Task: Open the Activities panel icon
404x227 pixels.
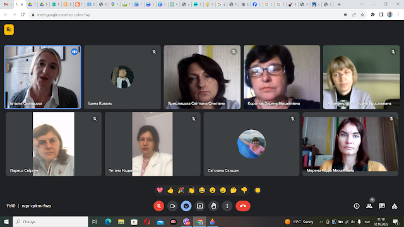Action: tap(395, 206)
